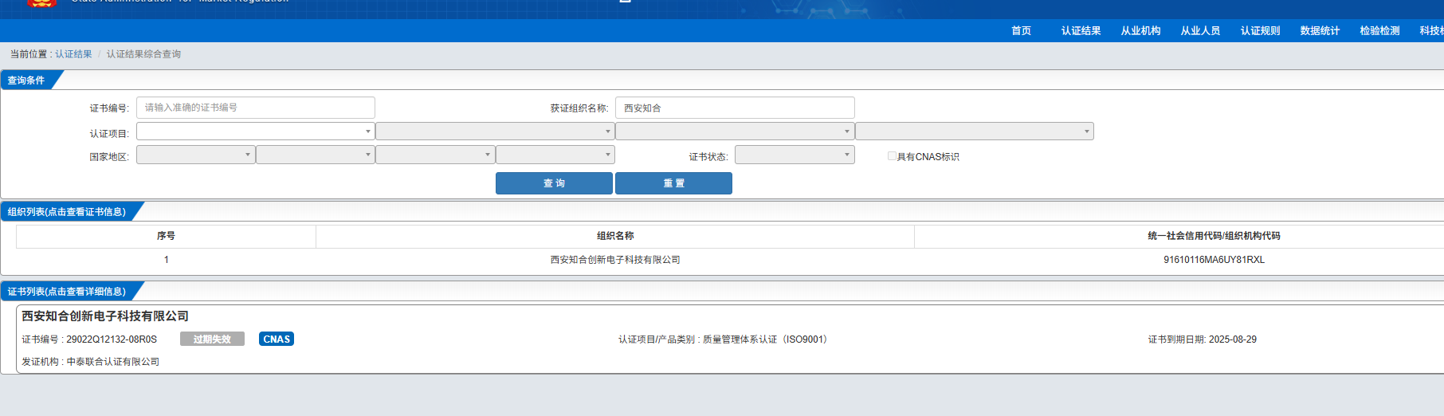Open the 认证结果 navigation menu
Screen dimensions: 1444x416
point(1081,31)
